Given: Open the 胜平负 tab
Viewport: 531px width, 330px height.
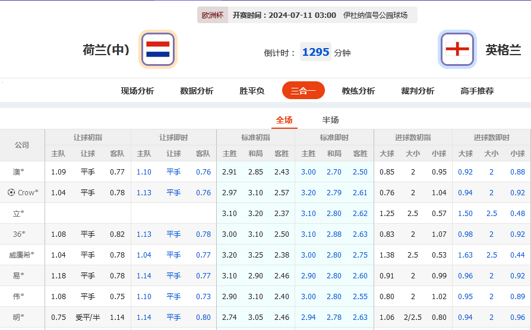Looking at the screenshot, I should coord(252,91).
